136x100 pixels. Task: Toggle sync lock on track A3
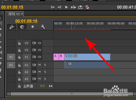click(x=34, y=79)
